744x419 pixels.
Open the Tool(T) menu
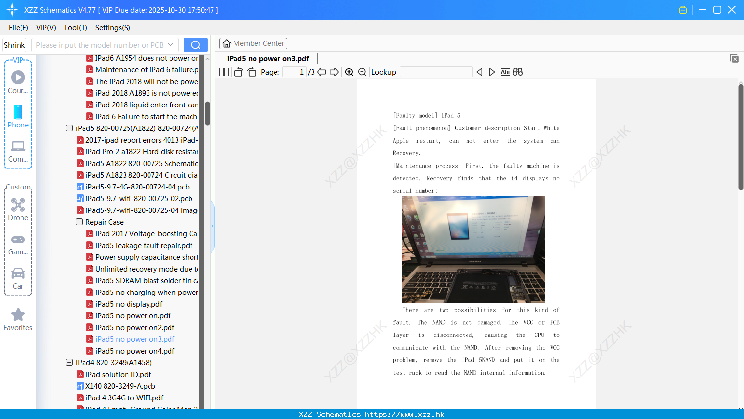pos(76,28)
